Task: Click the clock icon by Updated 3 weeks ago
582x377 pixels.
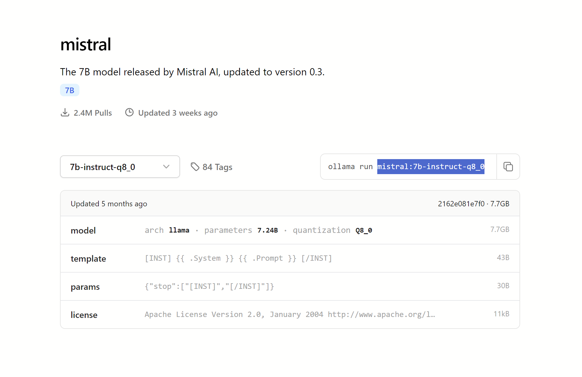Action: click(129, 112)
